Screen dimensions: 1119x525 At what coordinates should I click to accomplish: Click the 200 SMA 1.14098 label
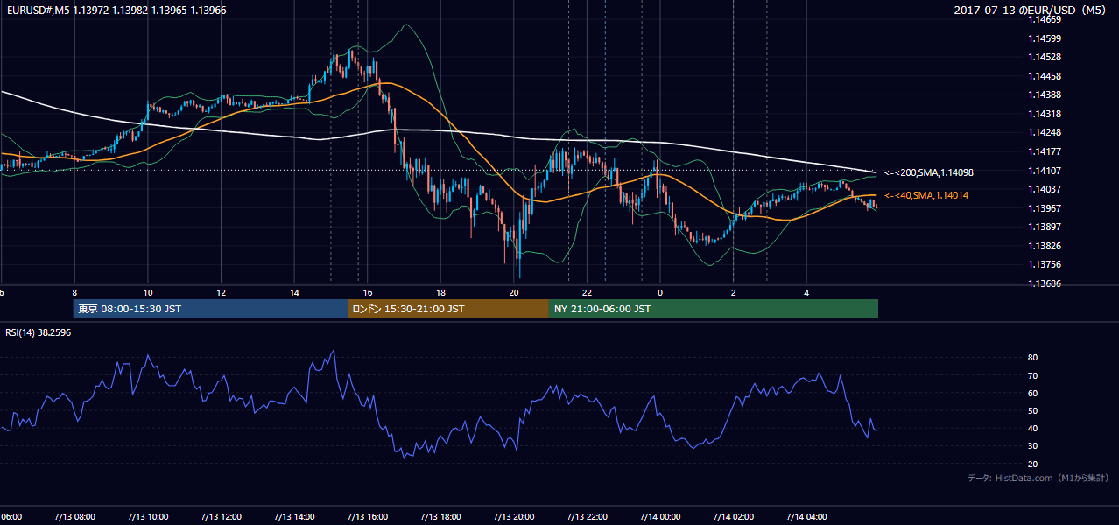tap(929, 172)
